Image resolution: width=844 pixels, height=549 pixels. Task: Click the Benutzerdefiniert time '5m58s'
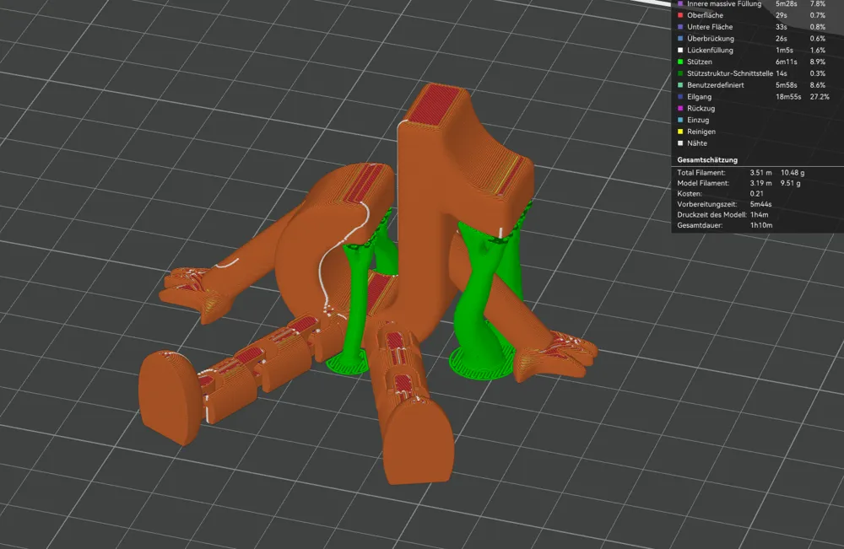[787, 85]
